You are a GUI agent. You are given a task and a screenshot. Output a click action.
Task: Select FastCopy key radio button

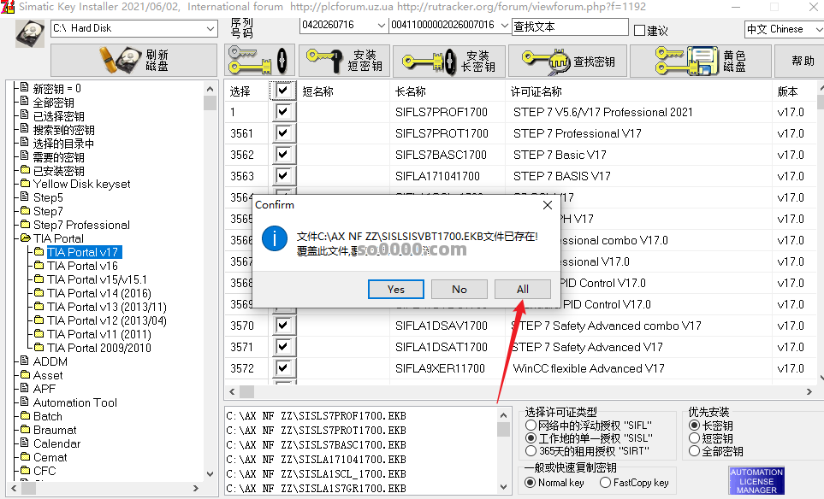click(606, 482)
